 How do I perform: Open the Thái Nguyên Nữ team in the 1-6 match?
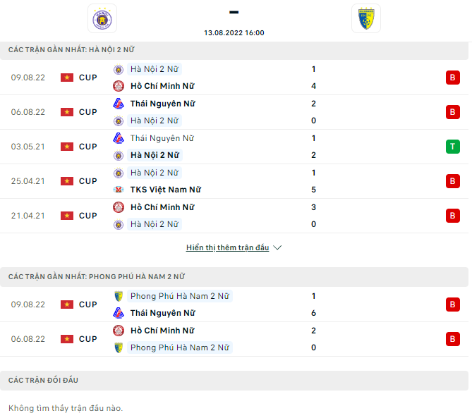(162, 313)
